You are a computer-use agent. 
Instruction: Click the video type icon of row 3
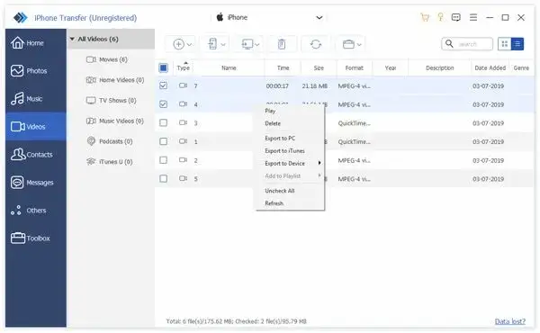(x=183, y=122)
